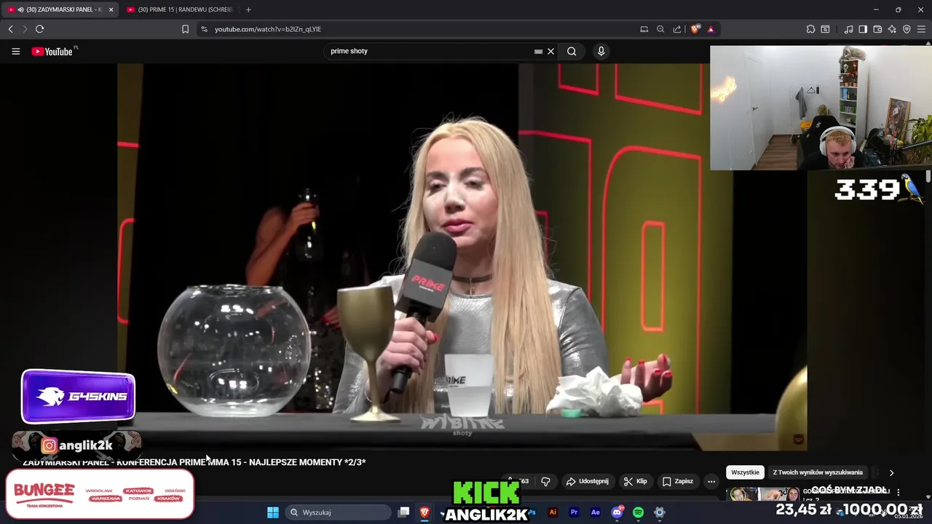
Task: Focus the YouTube search field
Action: point(430,51)
